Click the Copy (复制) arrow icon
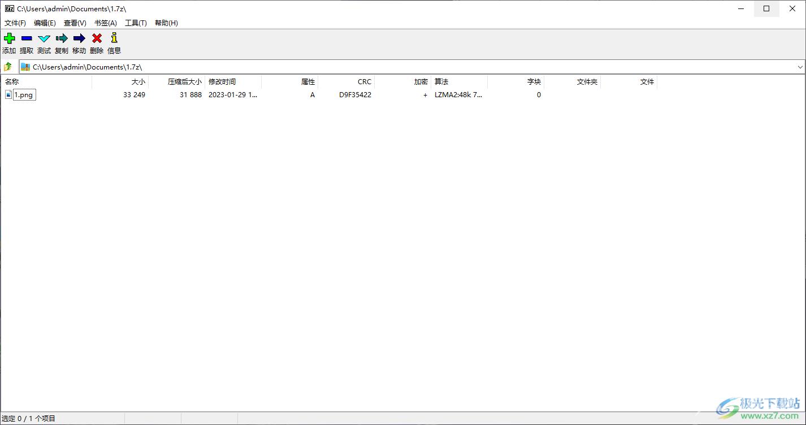 pos(62,38)
